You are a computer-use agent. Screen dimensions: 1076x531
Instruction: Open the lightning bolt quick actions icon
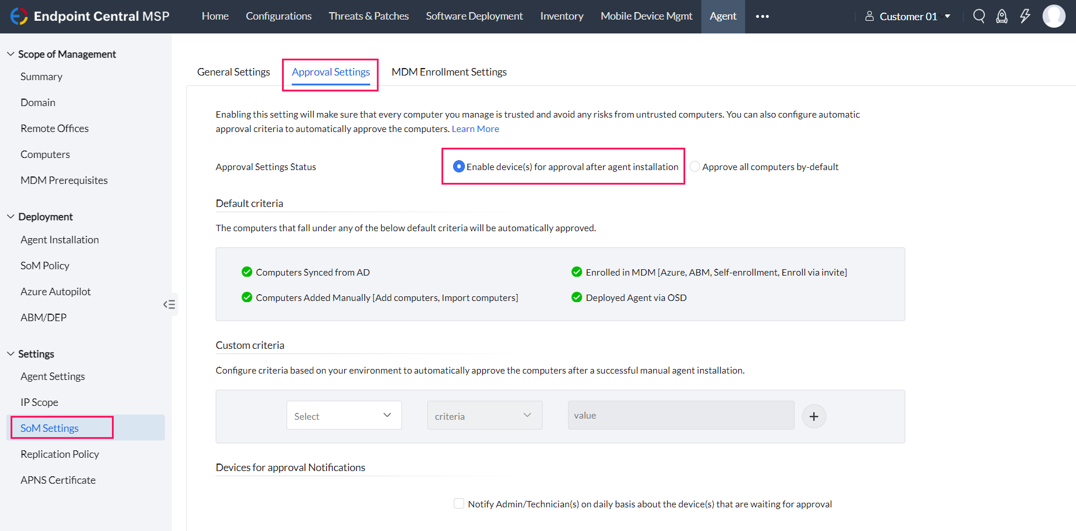(1025, 16)
